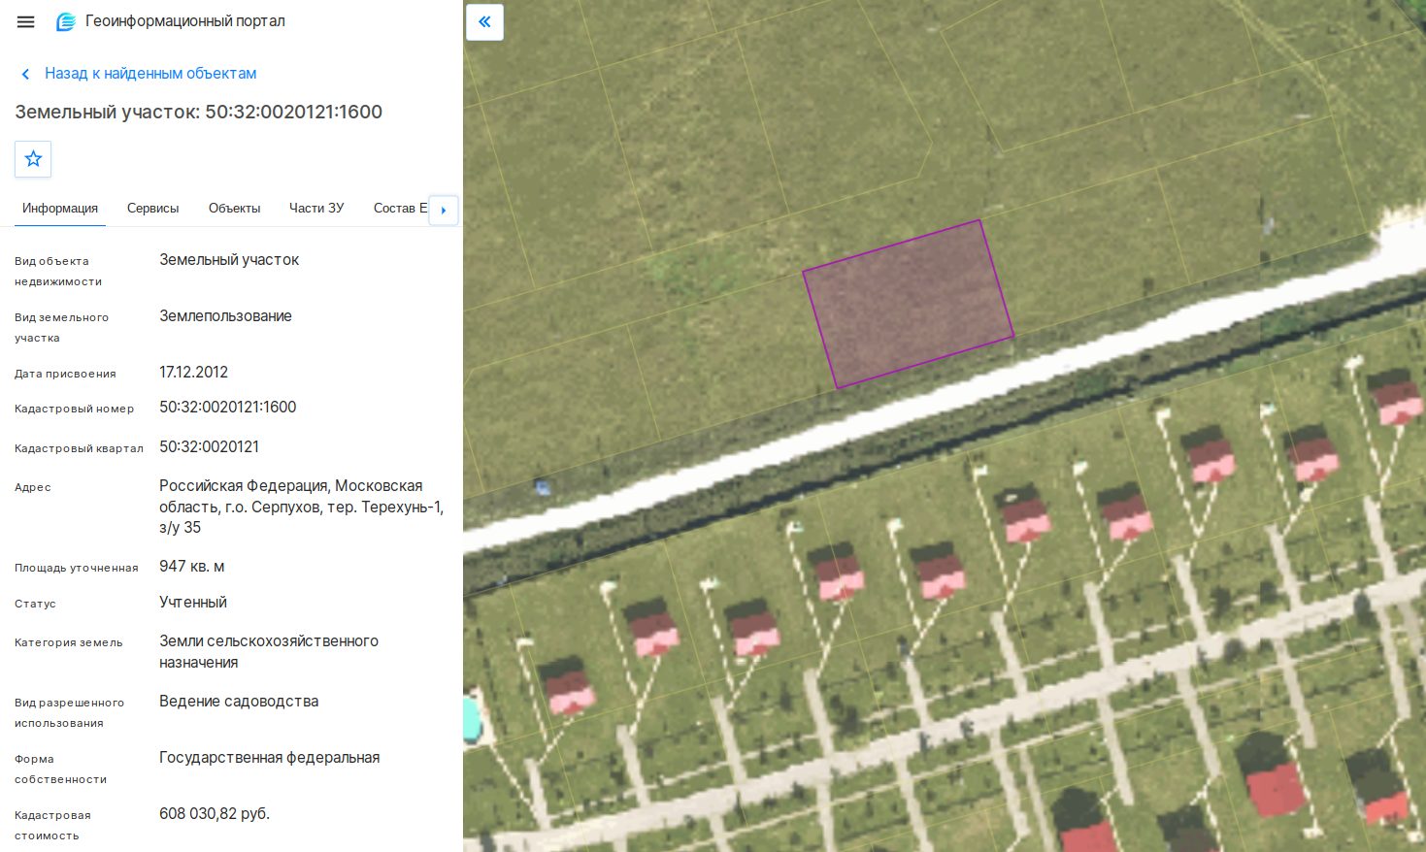The width and height of the screenshot is (1426, 852).
Task: Go back via Назад к найденным объектам
Action: (150, 74)
